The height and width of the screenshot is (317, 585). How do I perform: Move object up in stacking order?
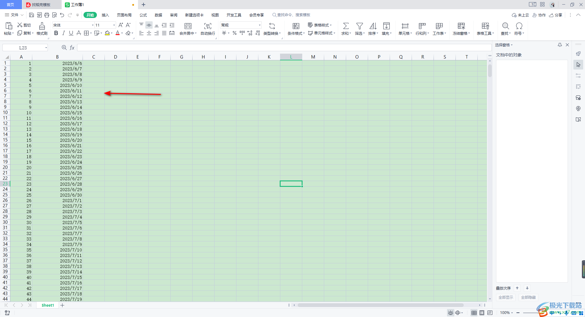517,288
